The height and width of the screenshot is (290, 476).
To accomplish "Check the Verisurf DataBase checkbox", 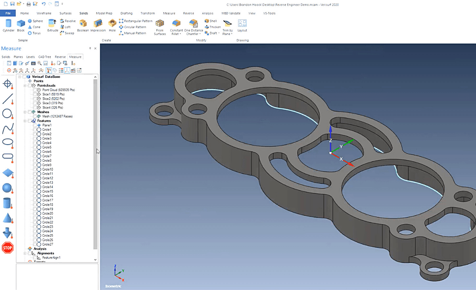I will (25, 76).
